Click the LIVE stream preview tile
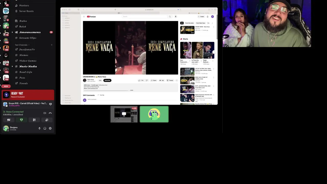Image resolution: width=327 pixels, height=184 pixels. tap(124, 114)
